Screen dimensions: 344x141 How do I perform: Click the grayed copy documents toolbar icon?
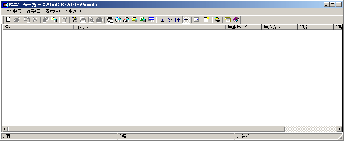coord(27,19)
